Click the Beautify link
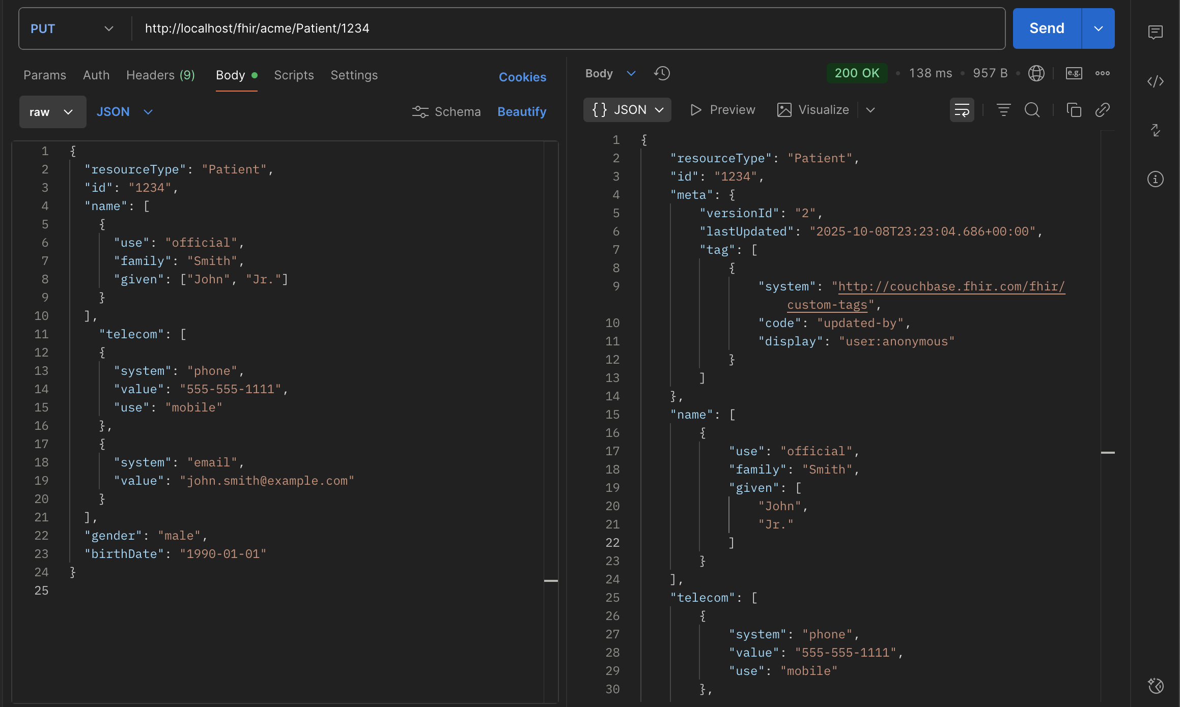This screenshot has width=1180, height=707. (521, 112)
